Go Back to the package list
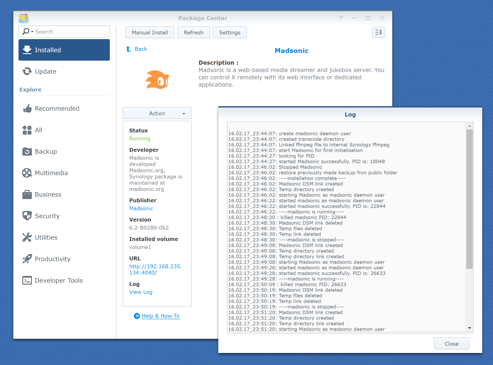Image resolution: width=493 pixels, height=365 pixels. click(141, 49)
